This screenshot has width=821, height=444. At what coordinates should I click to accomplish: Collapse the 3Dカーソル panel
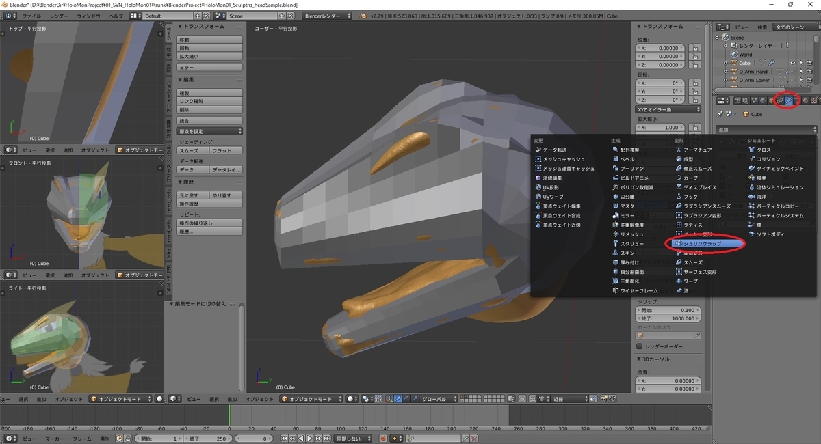coord(640,359)
